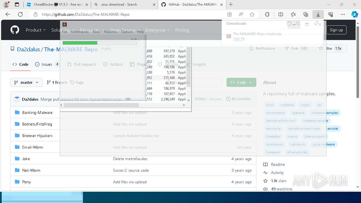Image resolution: width=361 pixels, height=203 pixels.
Task: Open the Browser Hijackers folder
Action: pyautogui.click(x=37, y=136)
